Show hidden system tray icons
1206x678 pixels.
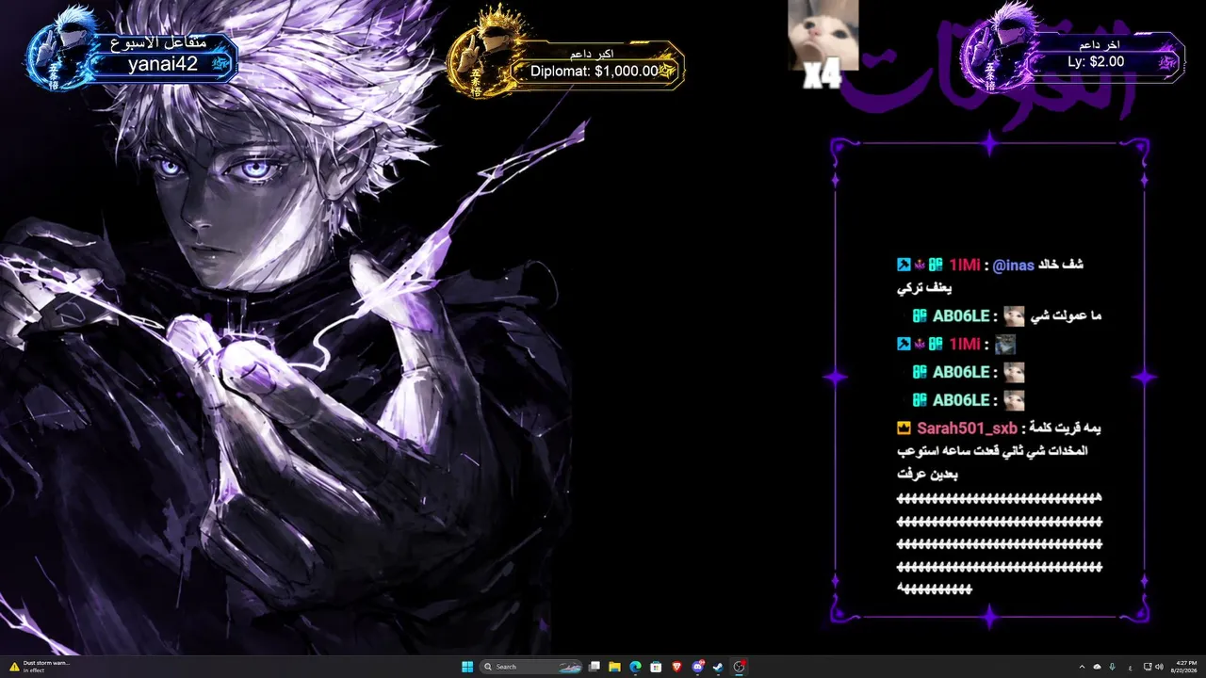pos(1082,667)
